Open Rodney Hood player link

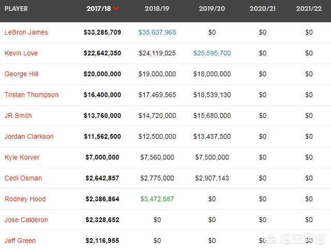click(x=25, y=199)
